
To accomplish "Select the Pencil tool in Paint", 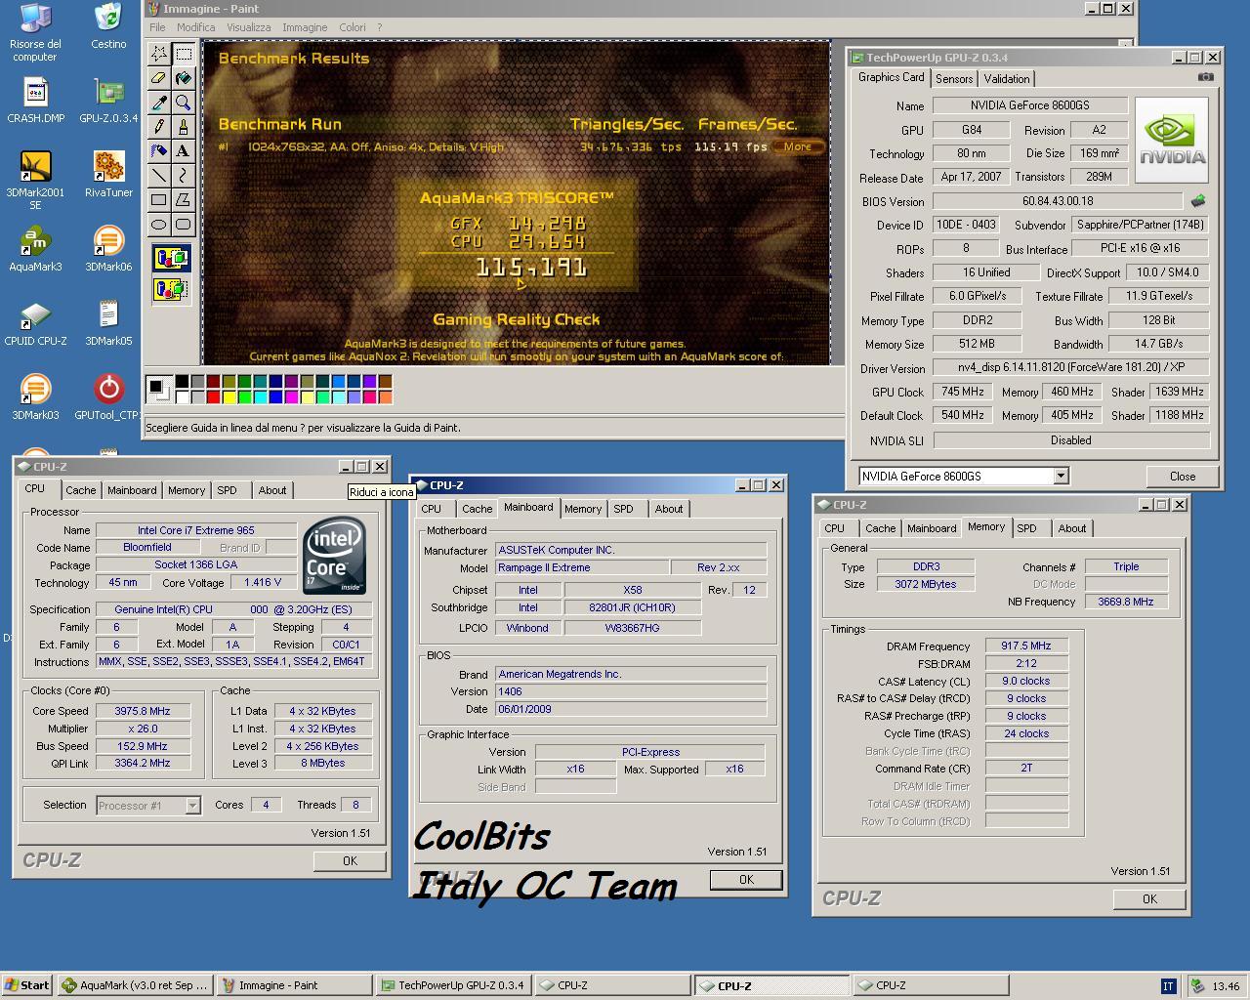I will tap(158, 127).
